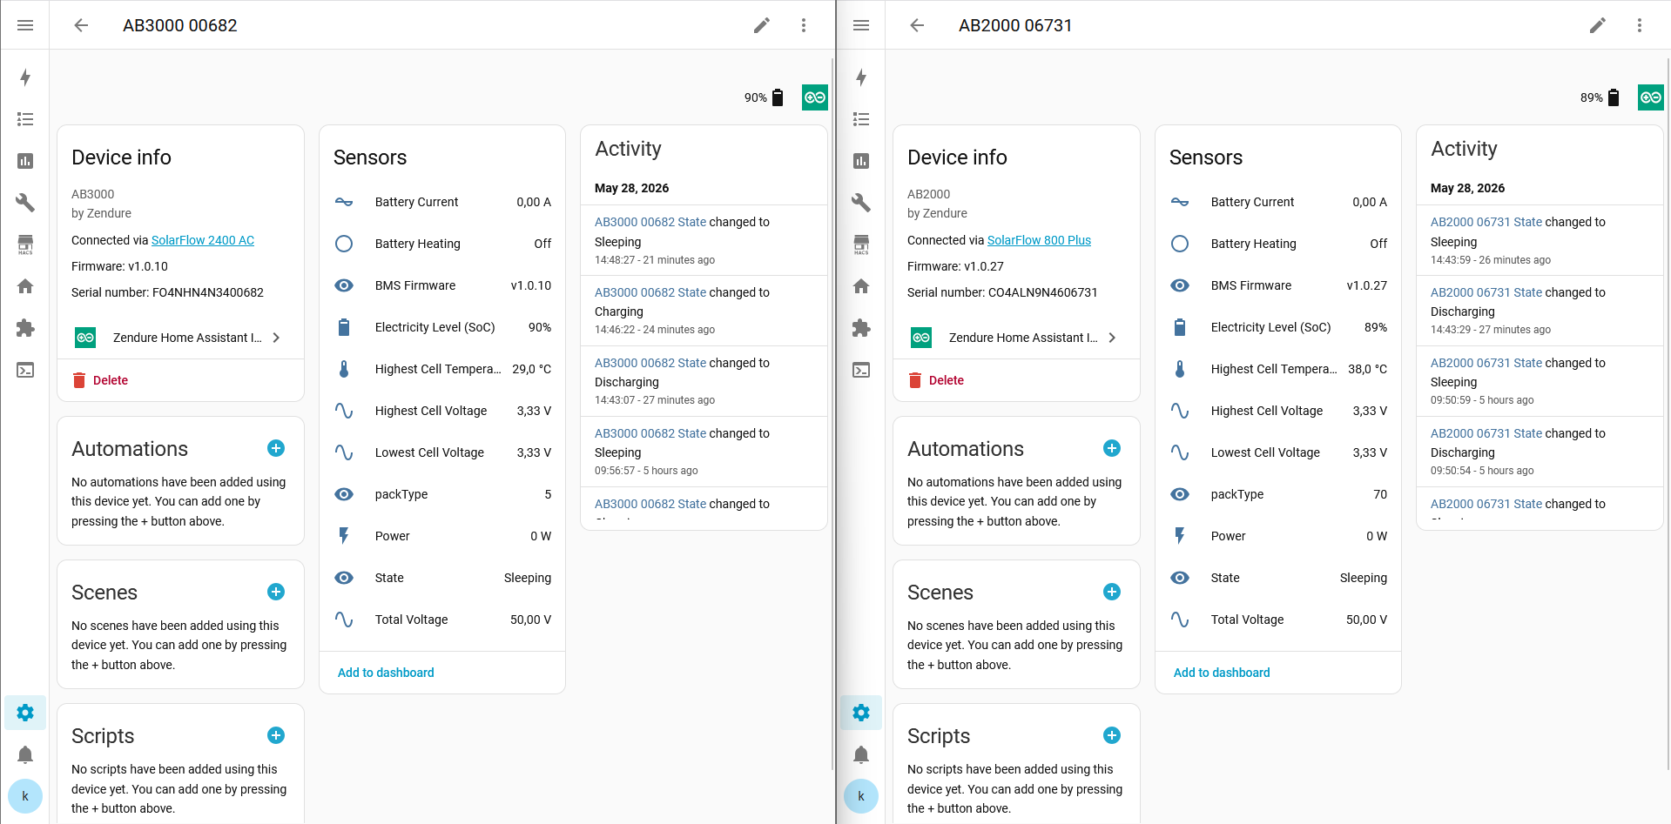
Task: Add script for AB3000 00682
Action: point(276,735)
